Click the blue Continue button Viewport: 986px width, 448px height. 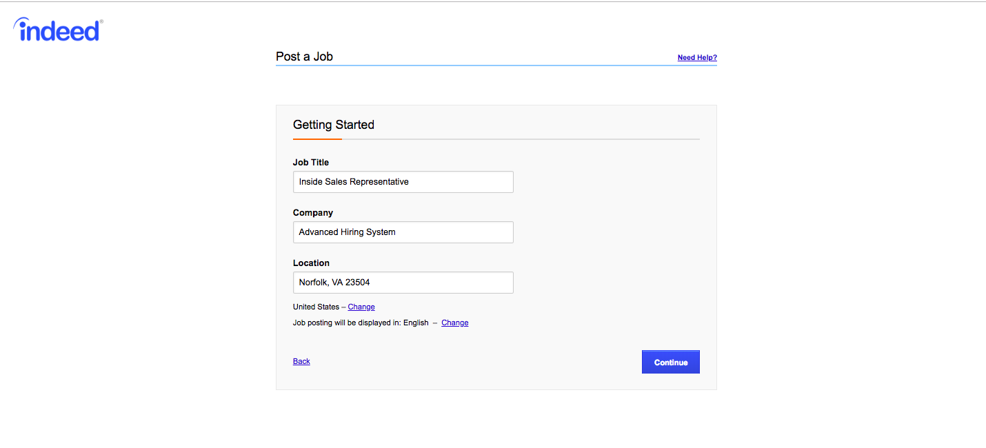pyautogui.click(x=671, y=362)
